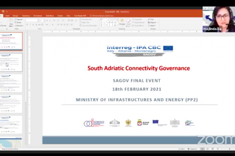Viewport: 235px width, 156px height.
Task: Click the Replace icon in Editing group
Action: pos(152,23)
